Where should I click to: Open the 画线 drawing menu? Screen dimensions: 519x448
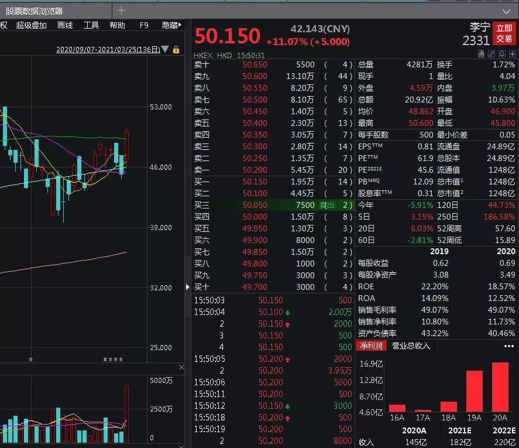pos(65,26)
